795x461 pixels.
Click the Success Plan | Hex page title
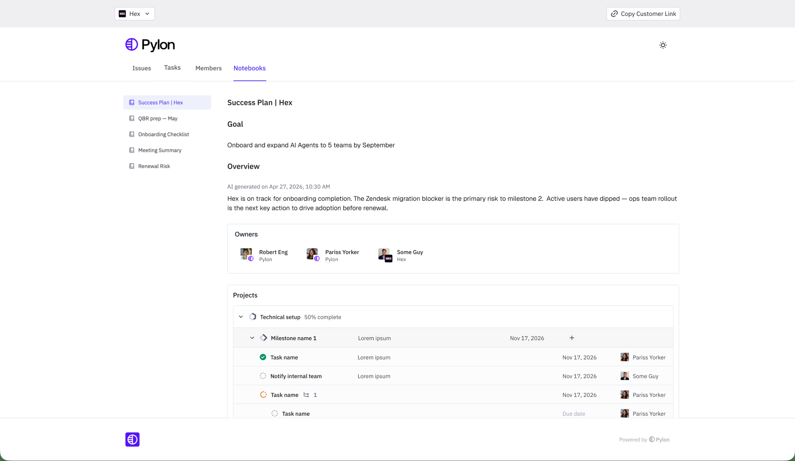(260, 102)
